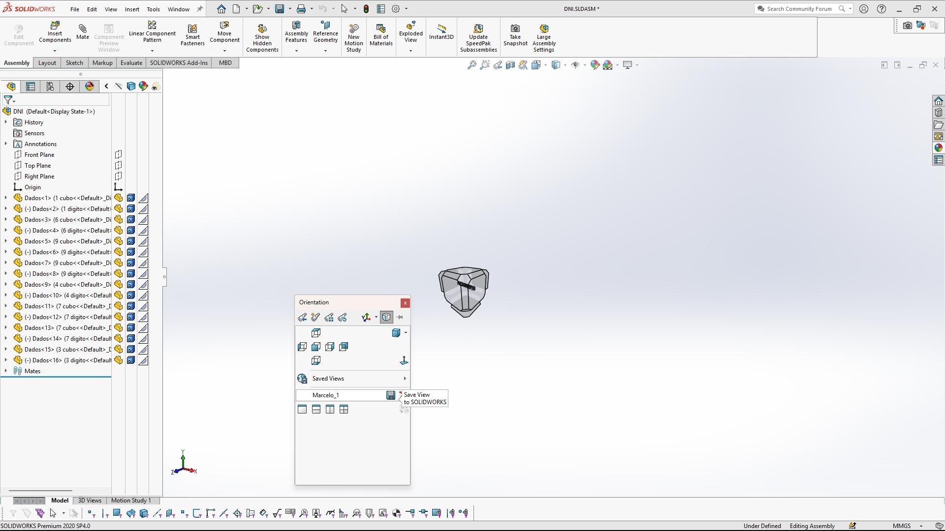
Task: Click the Section View icon
Action: pyautogui.click(x=510, y=65)
